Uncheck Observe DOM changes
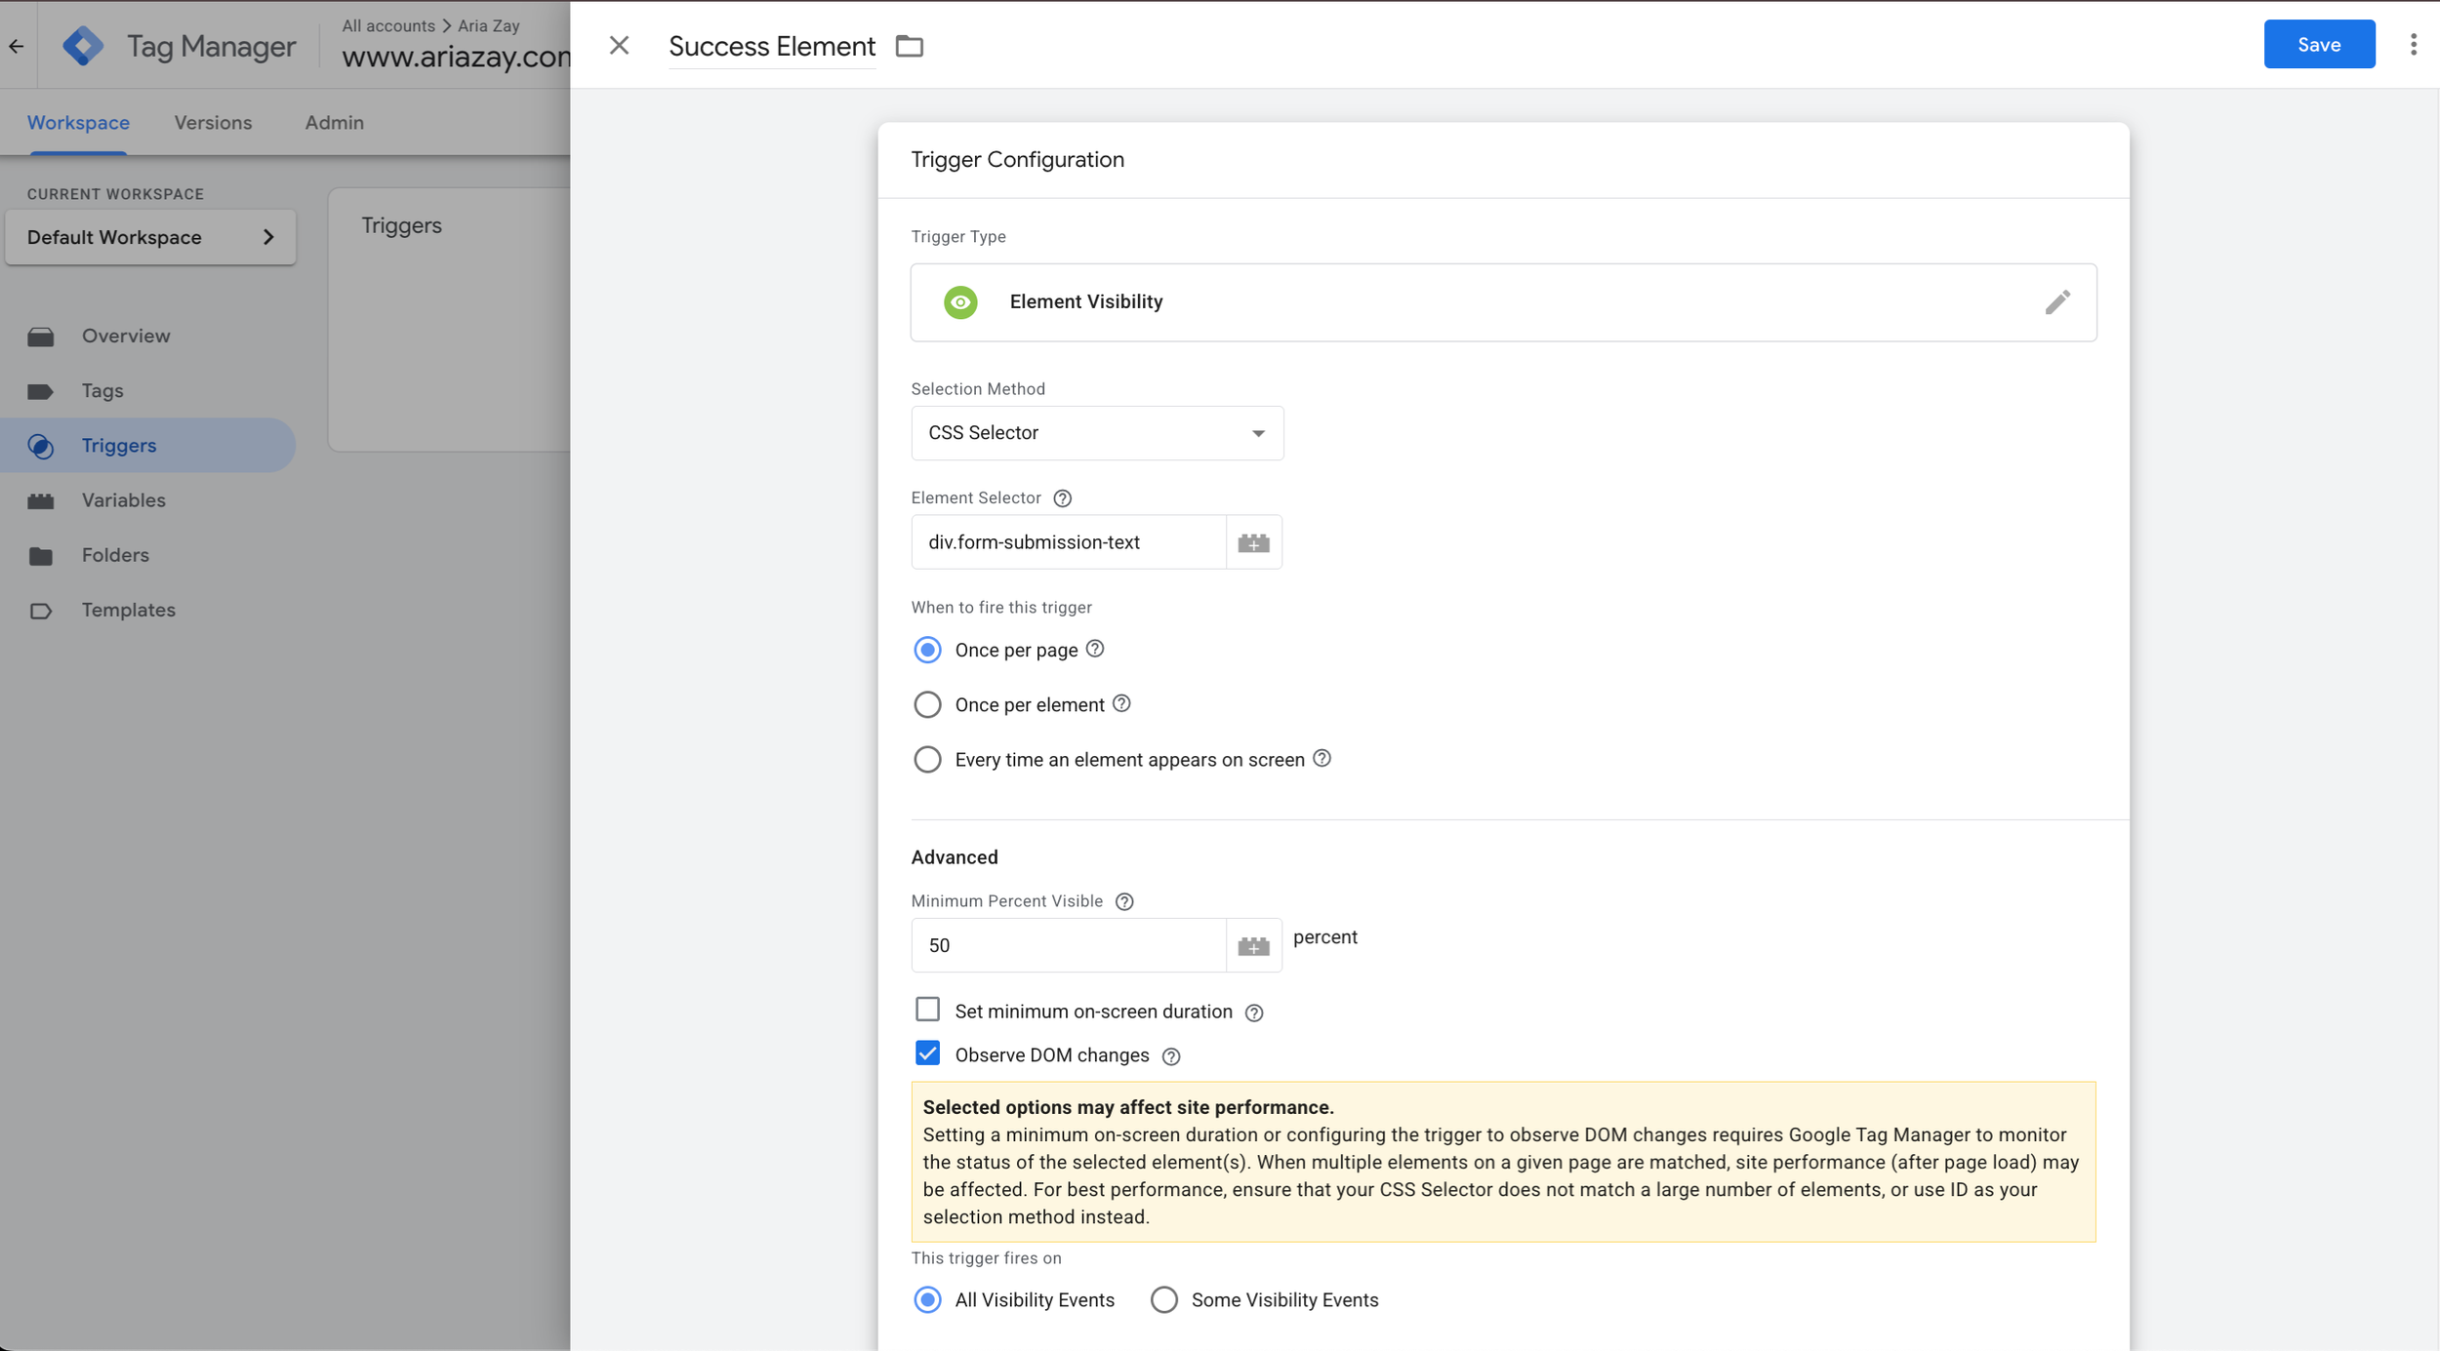This screenshot has height=1351, width=2440. coord(927,1053)
